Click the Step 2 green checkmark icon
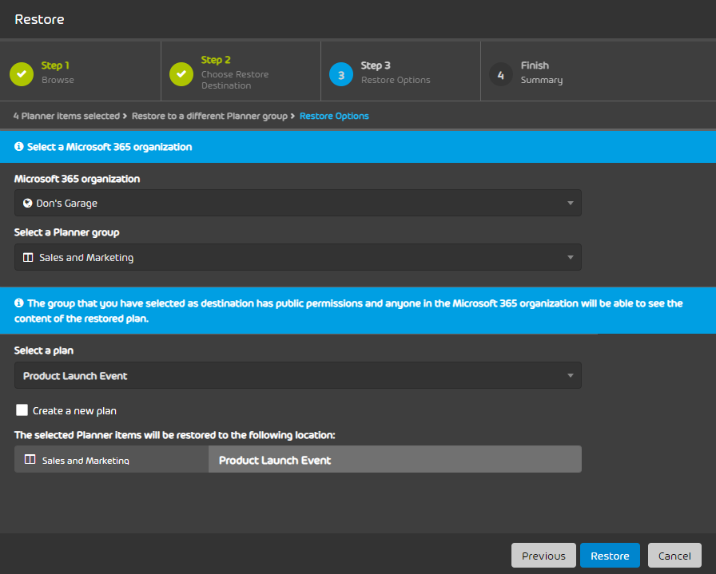The width and height of the screenshot is (716, 574). pos(181,74)
